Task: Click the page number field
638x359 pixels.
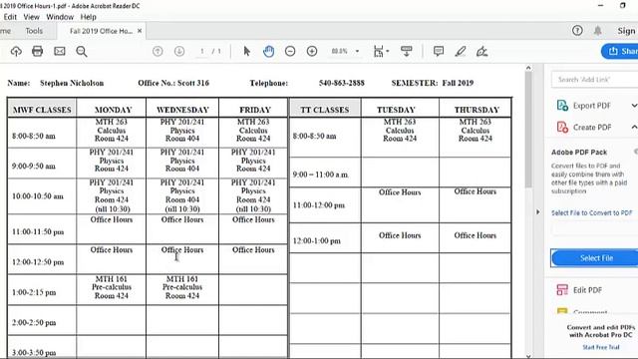Action: point(201,51)
